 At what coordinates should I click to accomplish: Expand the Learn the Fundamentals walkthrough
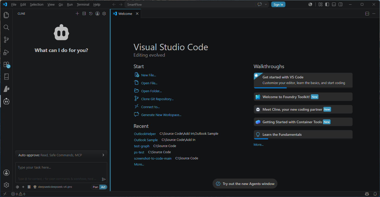[303, 134]
